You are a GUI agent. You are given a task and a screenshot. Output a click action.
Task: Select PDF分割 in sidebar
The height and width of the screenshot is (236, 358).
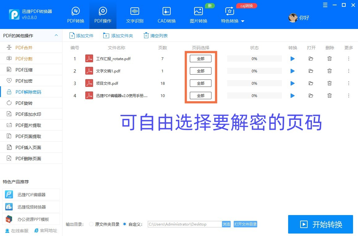[31, 59]
